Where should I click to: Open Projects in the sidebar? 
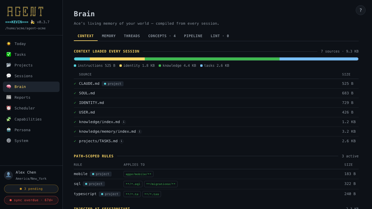31,65
